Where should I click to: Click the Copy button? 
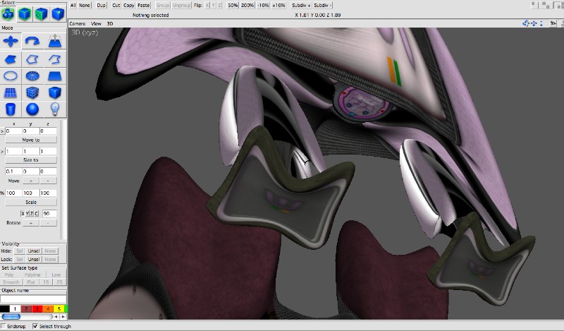pyautogui.click(x=129, y=6)
